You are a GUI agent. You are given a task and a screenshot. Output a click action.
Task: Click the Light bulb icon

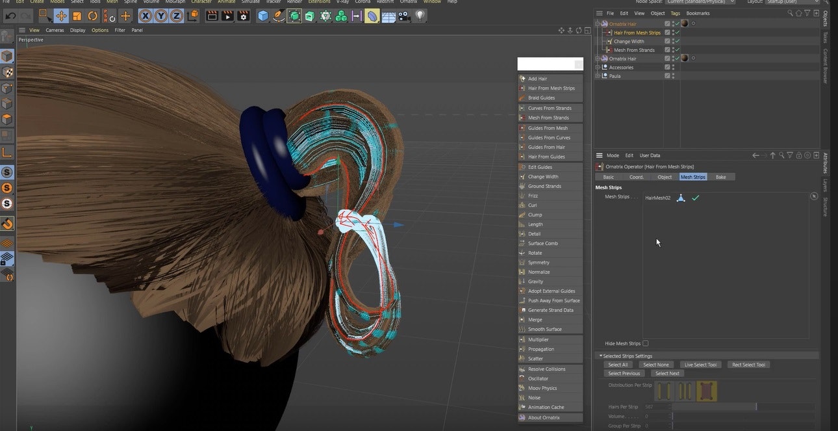(x=420, y=16)
